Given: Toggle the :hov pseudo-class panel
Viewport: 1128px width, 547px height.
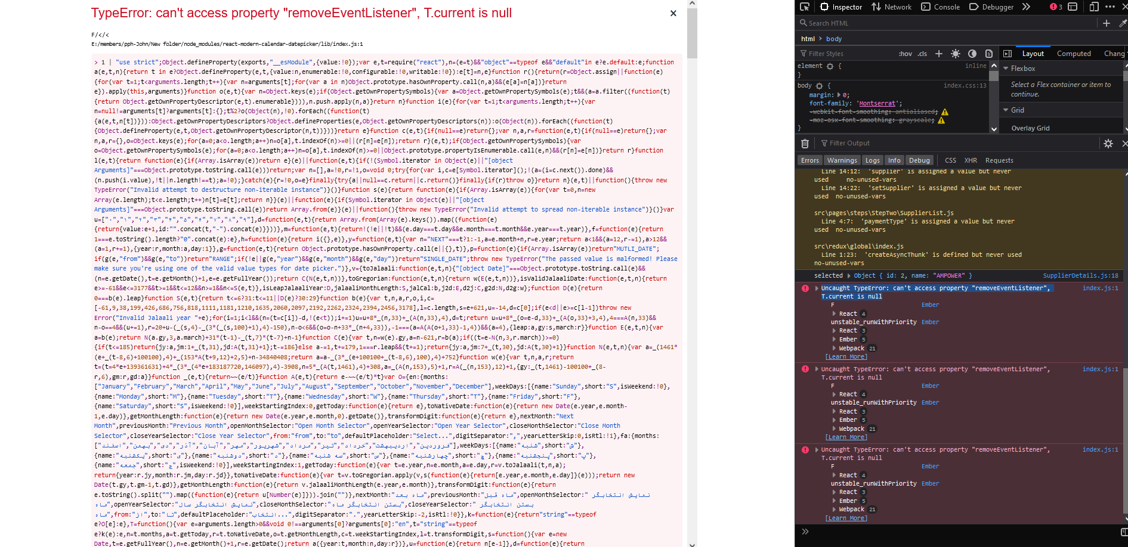Looking at the screenshot, I should [906, 54].
